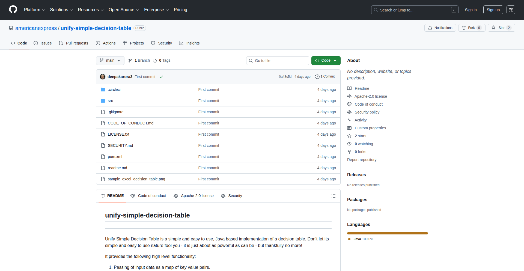Follow the Report repository link
Screen dimensions: 524x271
click(362, 160)
